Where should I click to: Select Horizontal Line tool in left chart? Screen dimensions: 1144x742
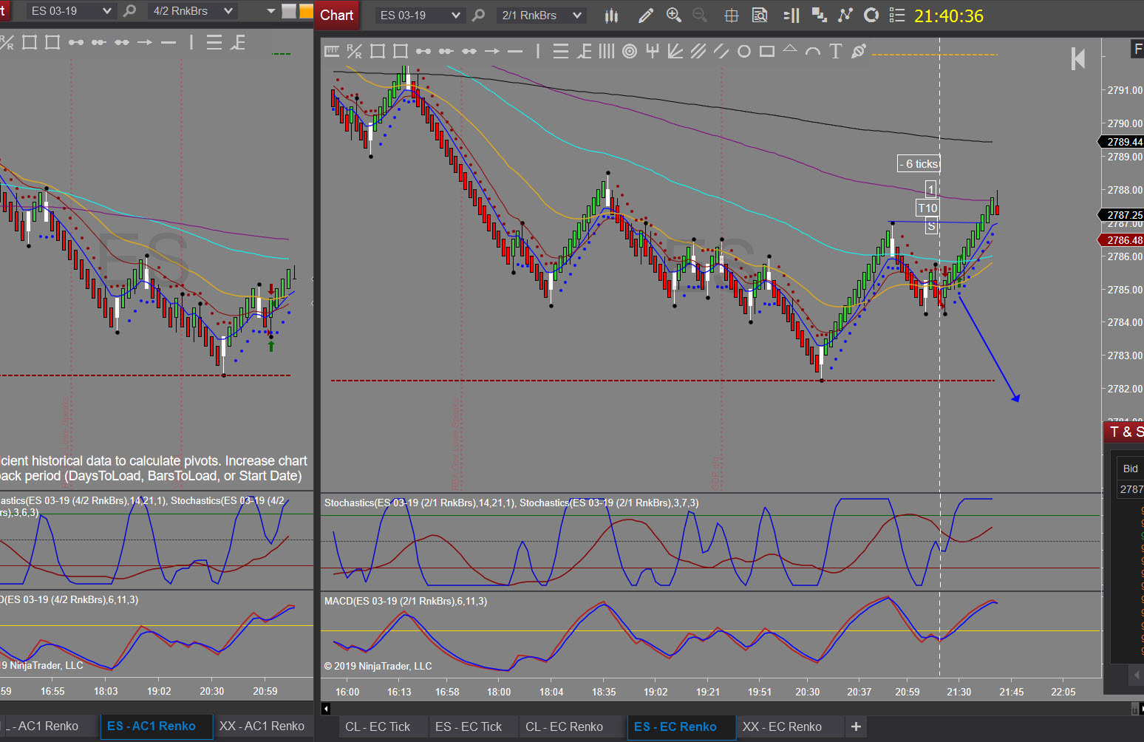pyautogui.click(x=168, y=42)
